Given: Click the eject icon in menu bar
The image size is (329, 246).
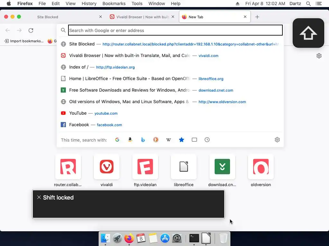Looking at the screenshot, I should tap(237, 4).
